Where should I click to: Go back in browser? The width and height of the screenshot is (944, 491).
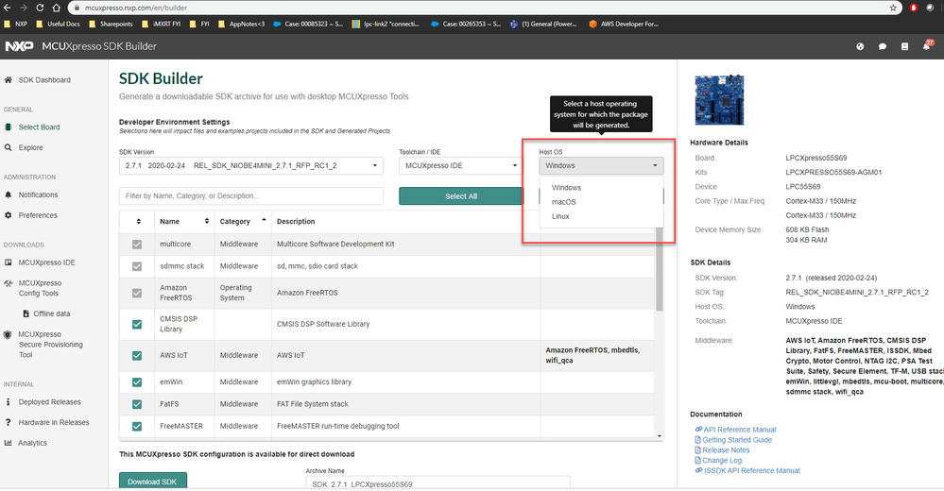8,8
